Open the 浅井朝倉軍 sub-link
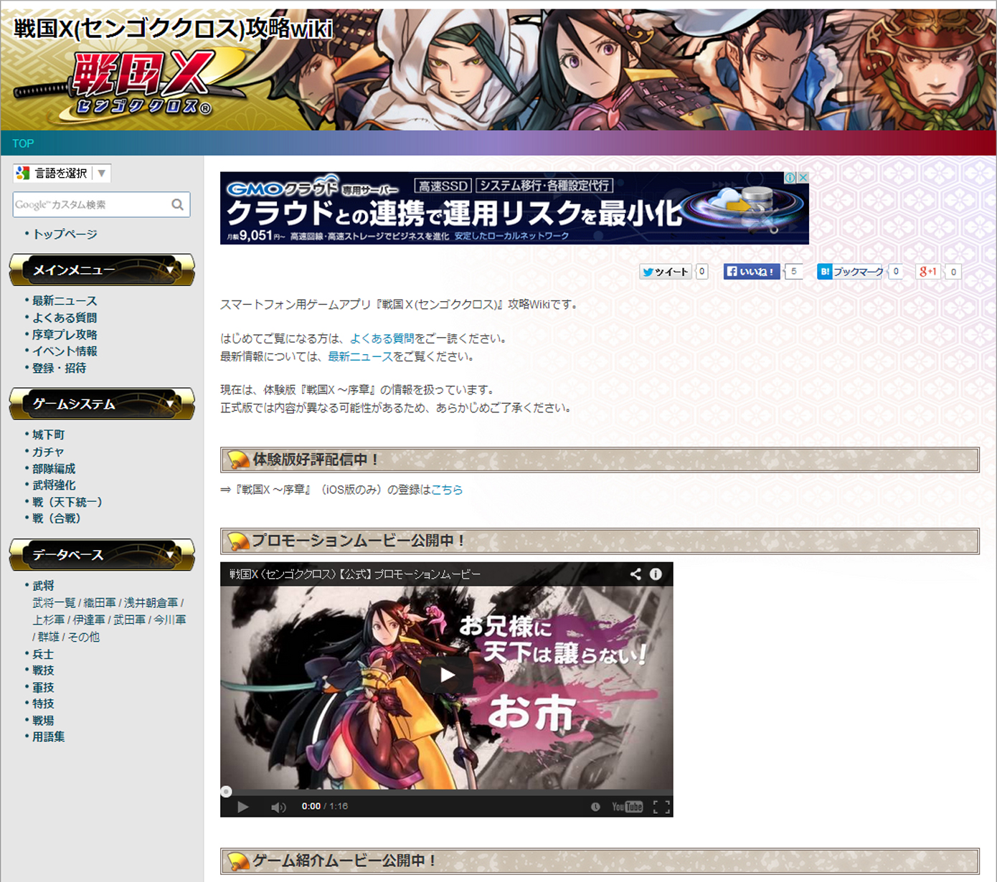997x882 pixels. 151,603
